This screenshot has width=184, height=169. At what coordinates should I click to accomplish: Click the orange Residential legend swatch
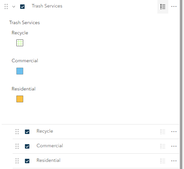(x=20, y=99)
